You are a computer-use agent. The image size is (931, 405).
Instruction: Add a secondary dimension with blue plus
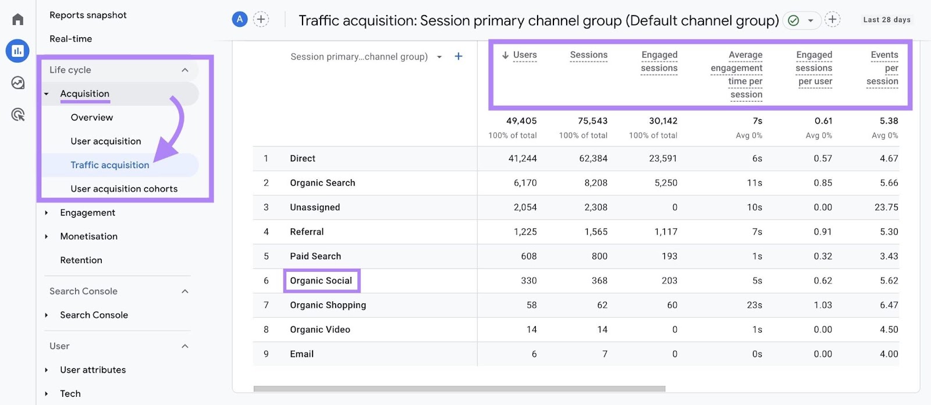[x=459, y=56]
